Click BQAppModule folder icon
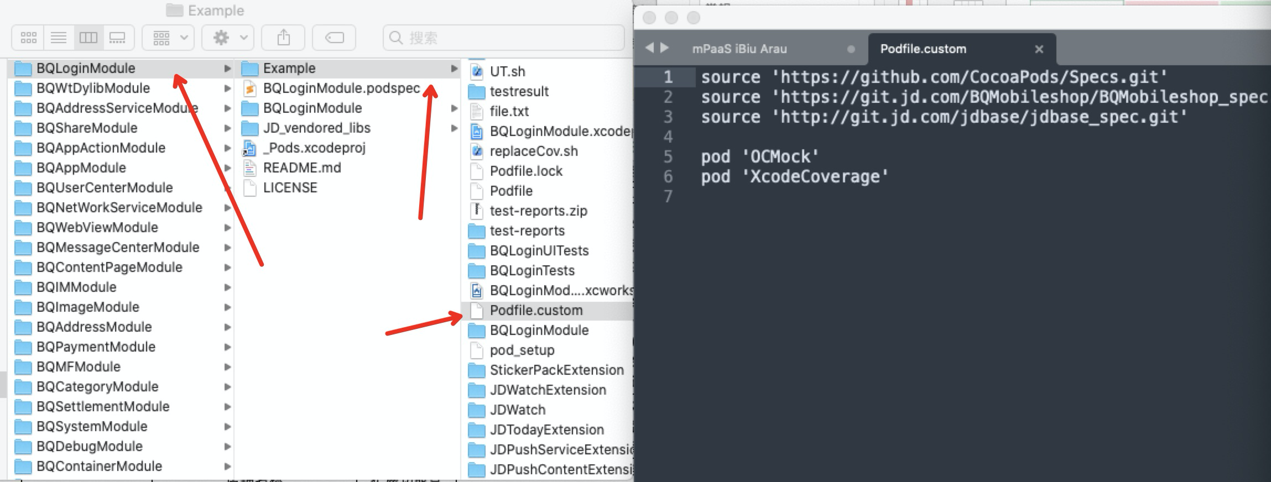This screenshot has height=482, width=1271. [23, 168]
